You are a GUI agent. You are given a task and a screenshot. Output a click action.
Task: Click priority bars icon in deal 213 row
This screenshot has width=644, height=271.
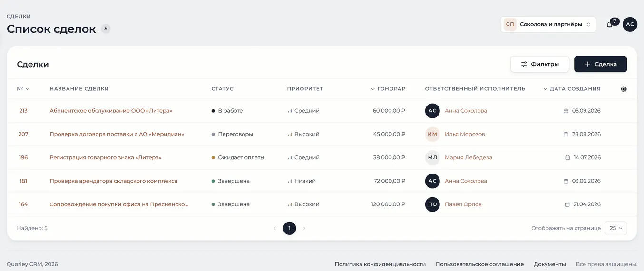[x=290, y=111]
